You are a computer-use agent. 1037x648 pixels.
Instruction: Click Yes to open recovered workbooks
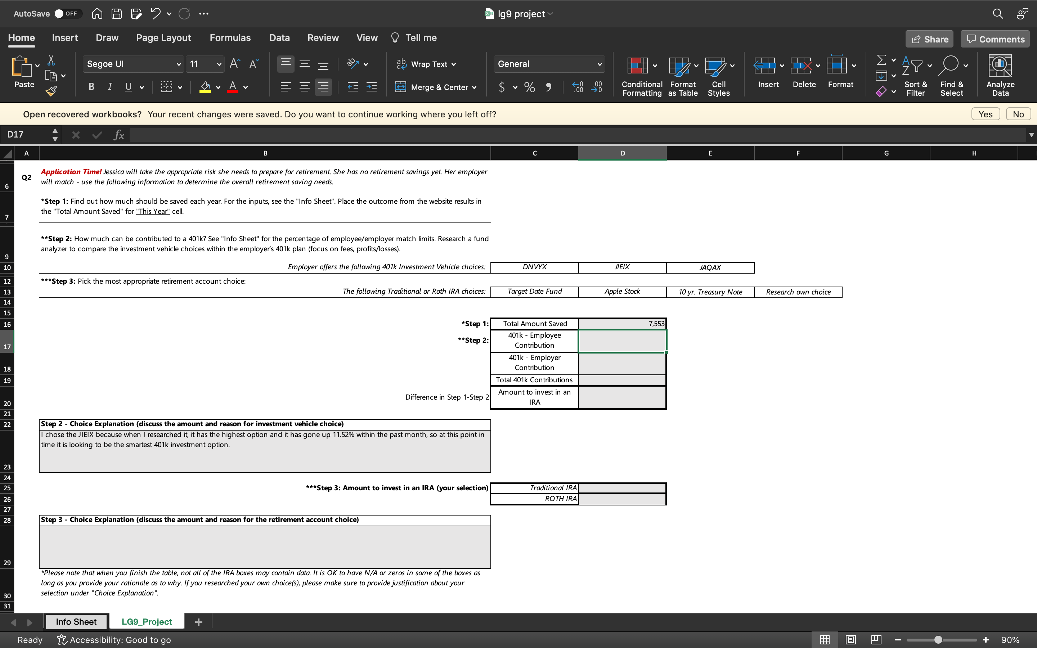[x=985, y=114]
